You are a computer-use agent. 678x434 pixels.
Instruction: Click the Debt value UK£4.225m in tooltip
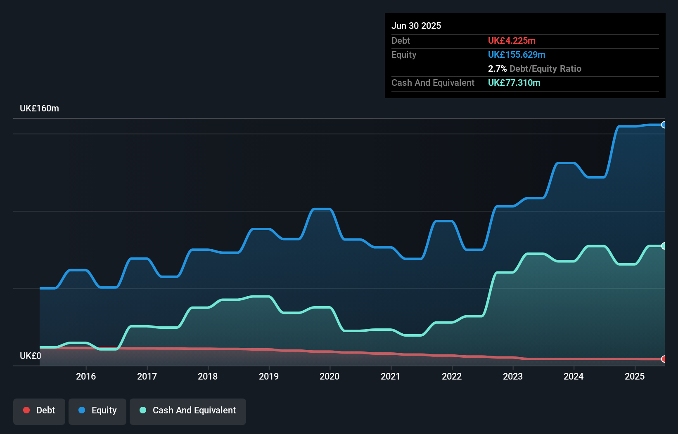point(512,40)
